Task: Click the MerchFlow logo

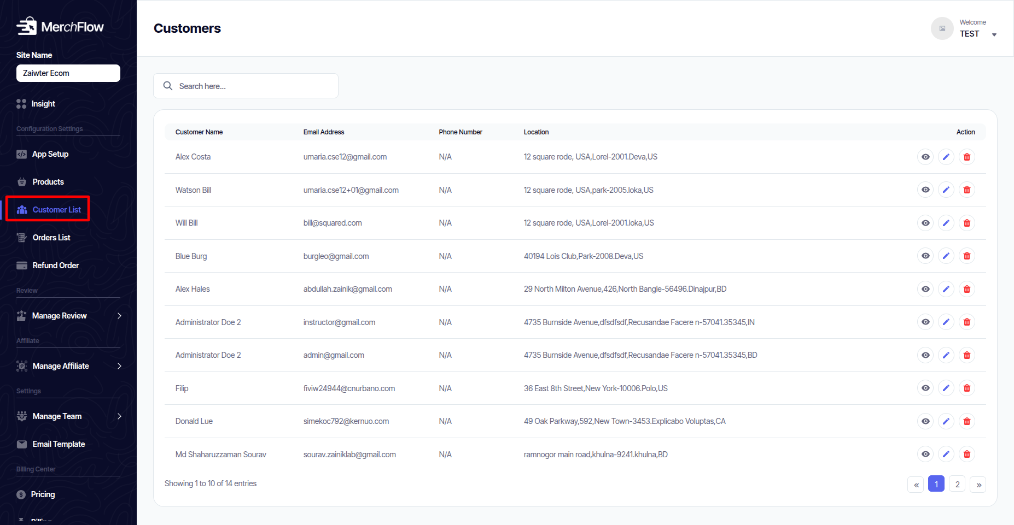Action: pos(60,26)
